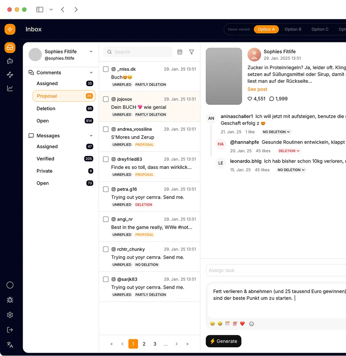This screenshot has width=346, height=356.
Task: Insert the red heart emoji
Action: [243, 323]
